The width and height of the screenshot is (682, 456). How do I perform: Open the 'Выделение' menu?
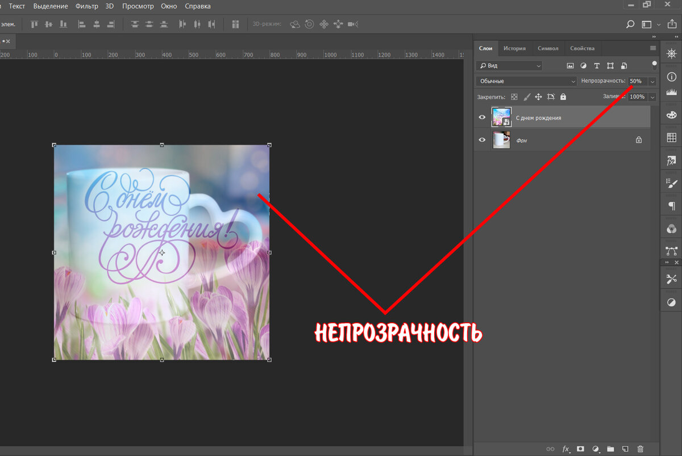pyautogui.click(x=51, y=6)
